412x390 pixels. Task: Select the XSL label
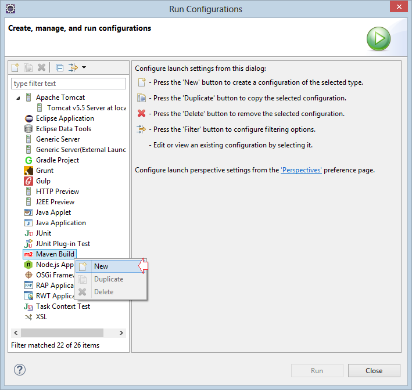(x=41, y=317)
